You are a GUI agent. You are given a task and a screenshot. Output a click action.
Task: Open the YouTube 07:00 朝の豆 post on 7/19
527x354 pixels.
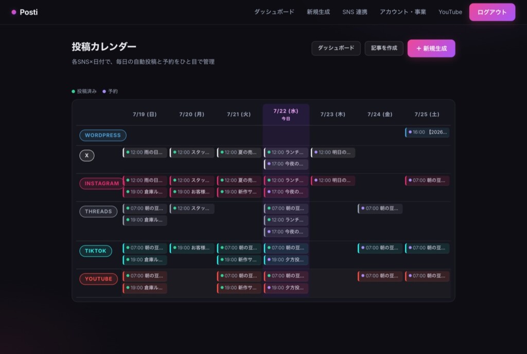pos(145,276)
